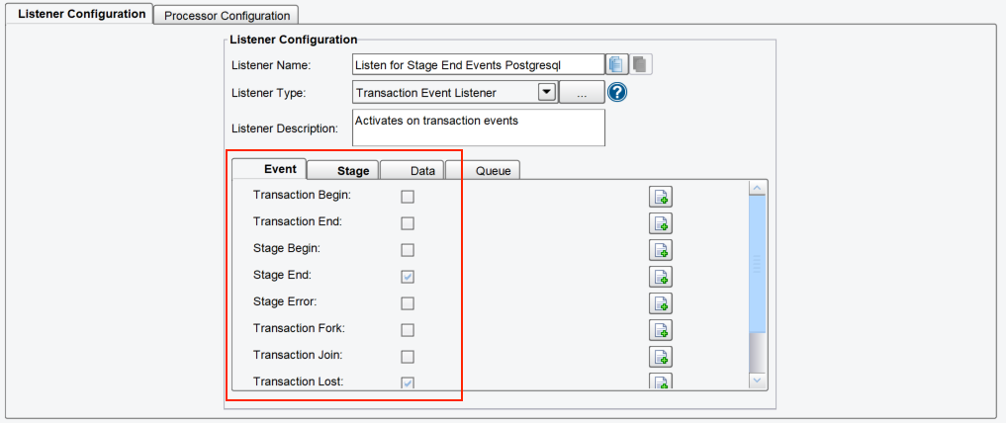This screenshot has height=423, width=1006.
Task: Click the scrollbar down arrow in event list
Action: click(x=758, y=381)
